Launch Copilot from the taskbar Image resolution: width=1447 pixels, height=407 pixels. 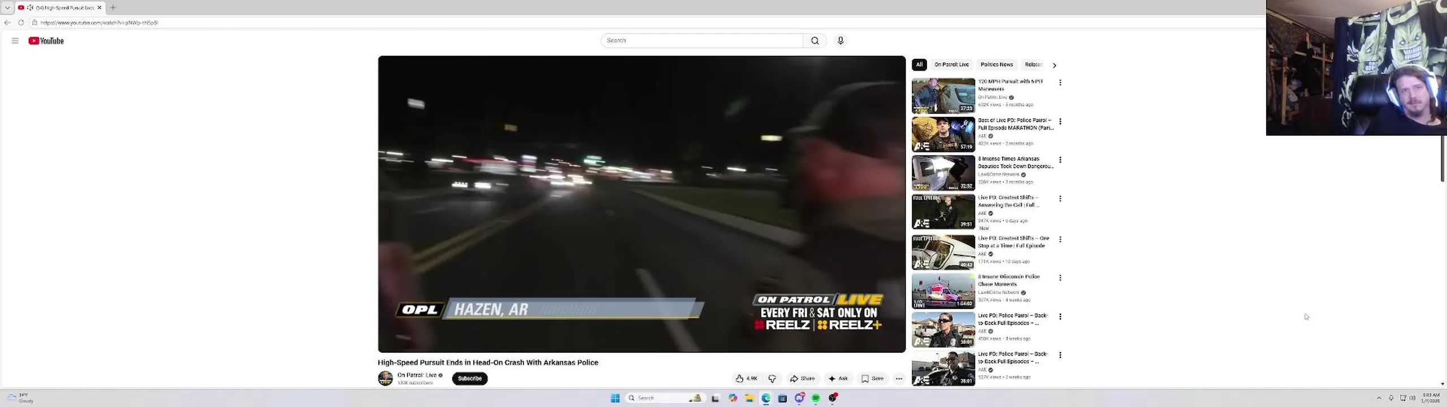click(x=733, y=398)
